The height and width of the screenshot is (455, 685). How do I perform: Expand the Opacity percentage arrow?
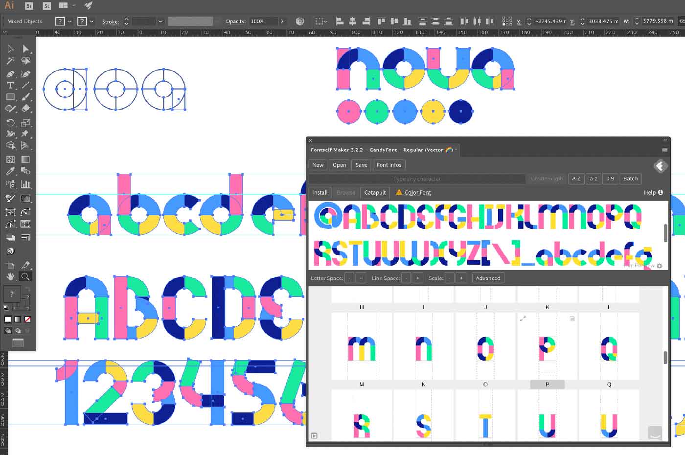click(282, 22)
